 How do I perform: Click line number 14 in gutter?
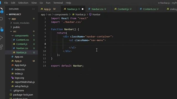[45, 66]
